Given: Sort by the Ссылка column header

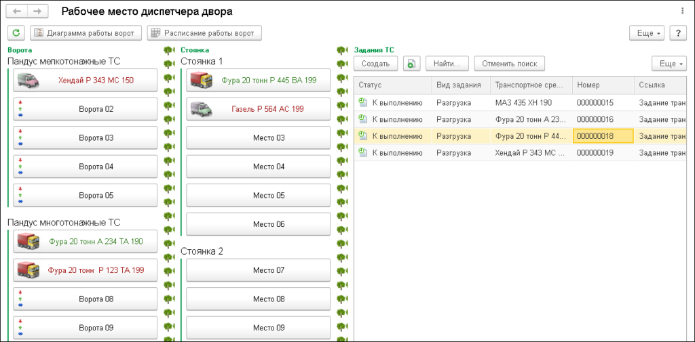Looking at the screenshot, I should click(x=660, y=85).
